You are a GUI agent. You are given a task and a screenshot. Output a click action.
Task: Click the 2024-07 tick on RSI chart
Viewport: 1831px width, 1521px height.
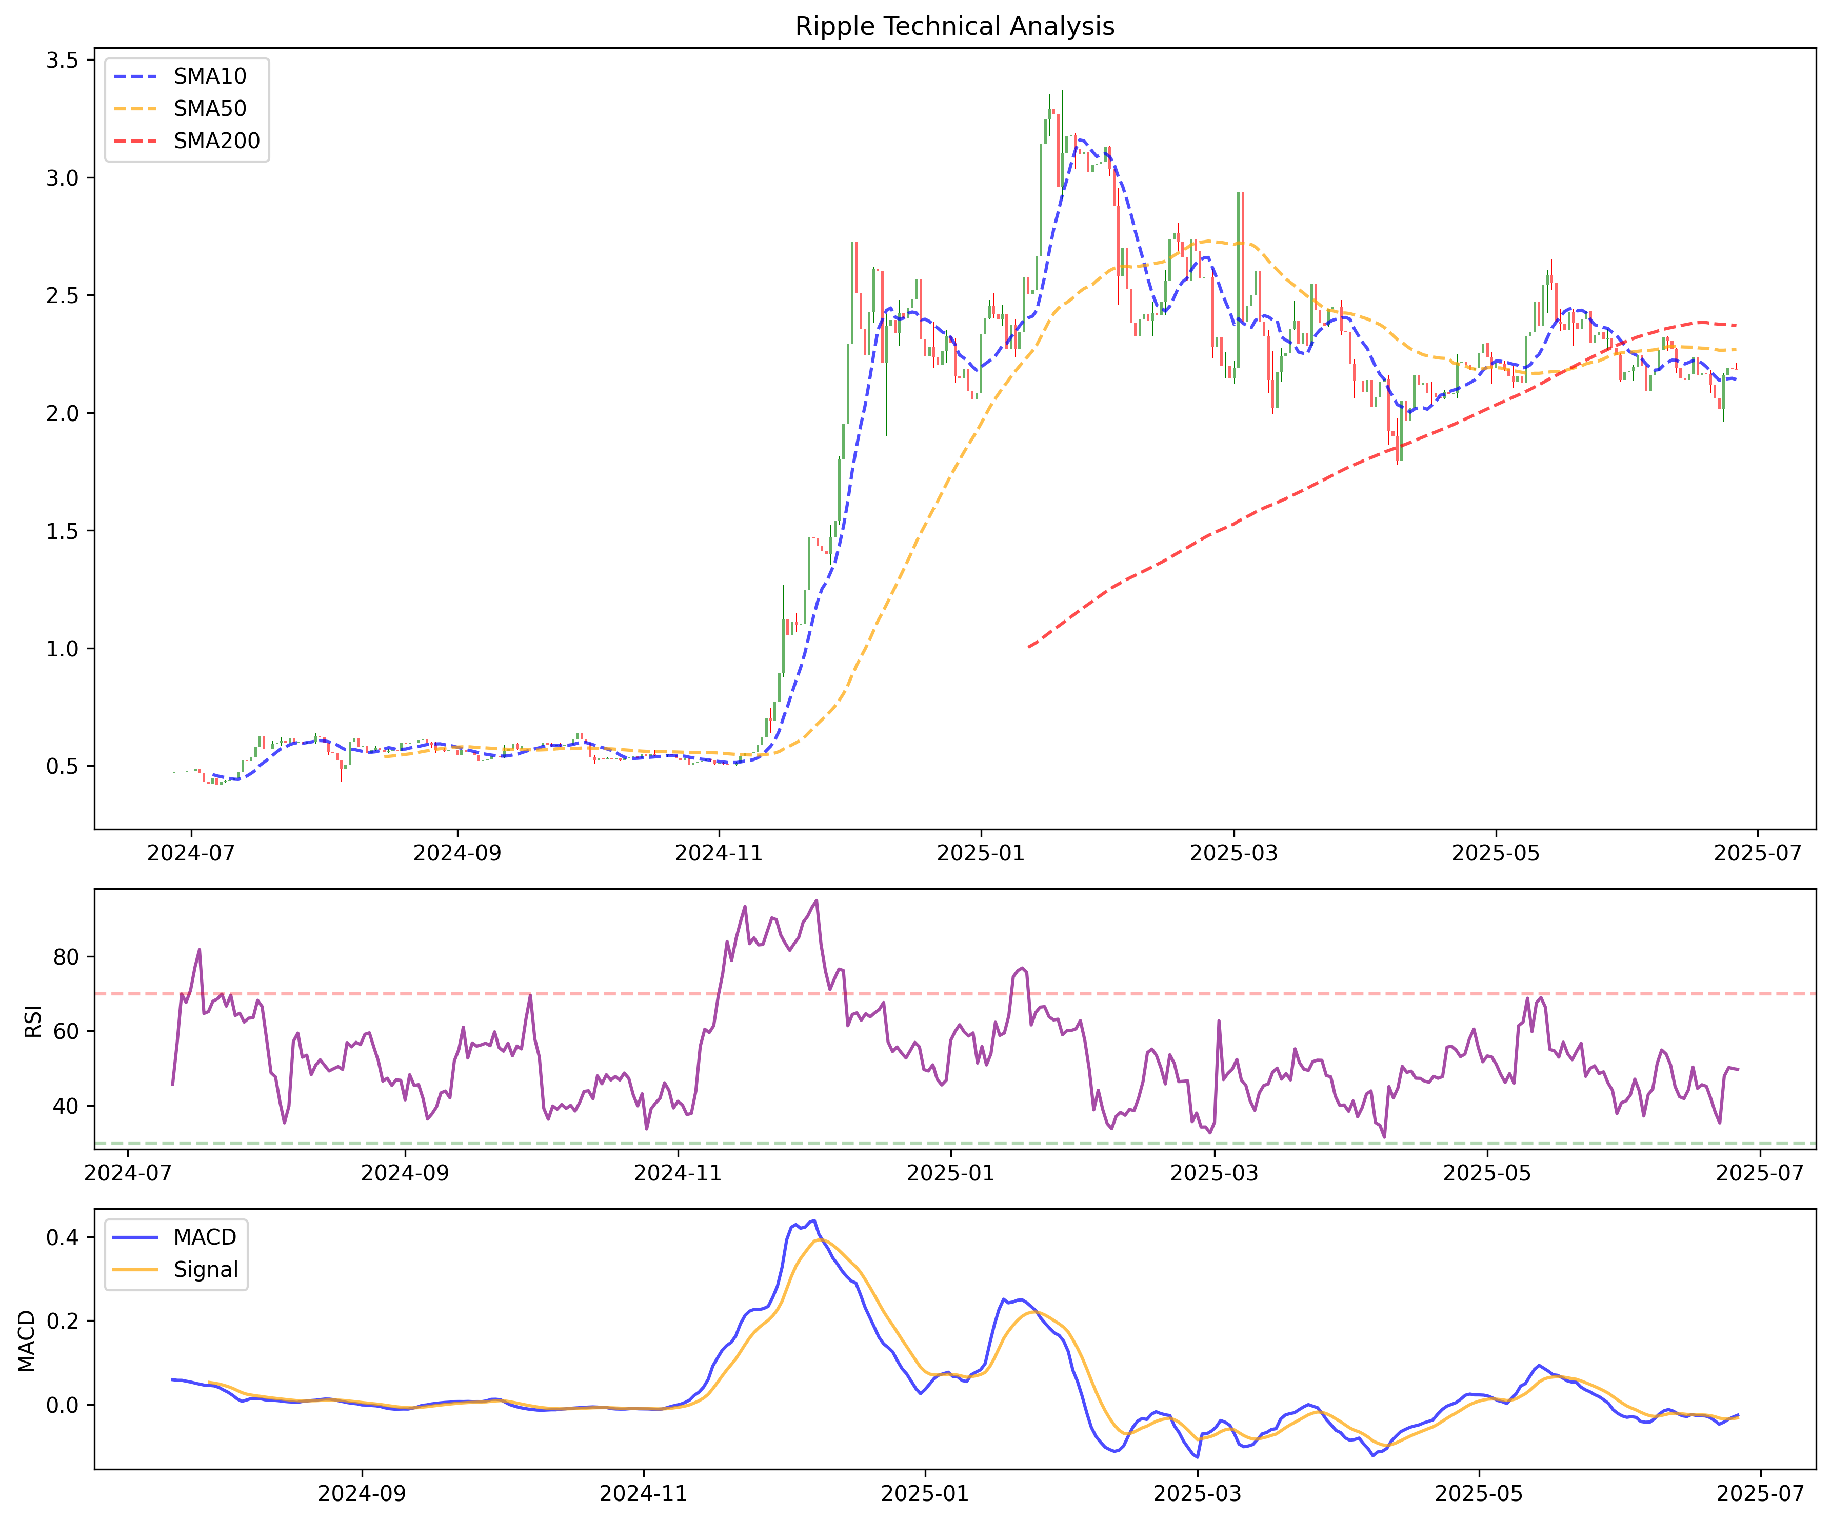tap(127, 1173)
